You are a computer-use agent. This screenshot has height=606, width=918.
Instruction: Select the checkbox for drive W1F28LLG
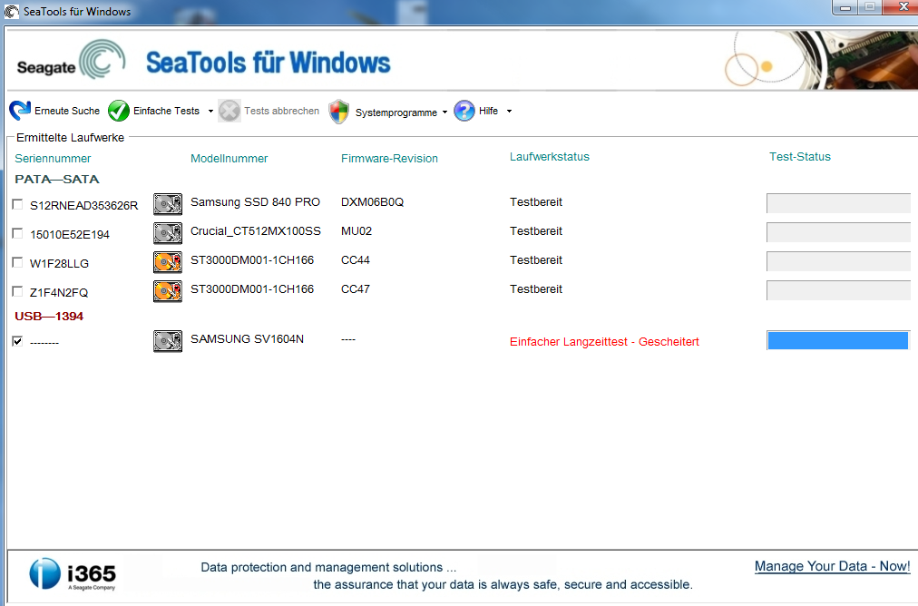(x=17, y=262)
